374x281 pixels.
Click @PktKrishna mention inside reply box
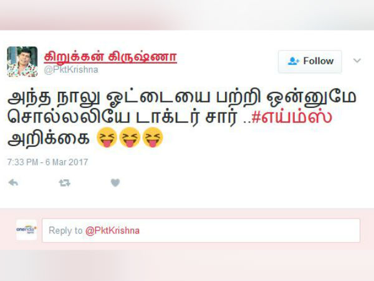click(112, 230)
